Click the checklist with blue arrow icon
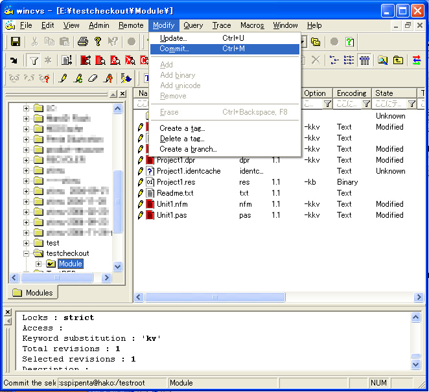429x392 pixels. [126, 78]
